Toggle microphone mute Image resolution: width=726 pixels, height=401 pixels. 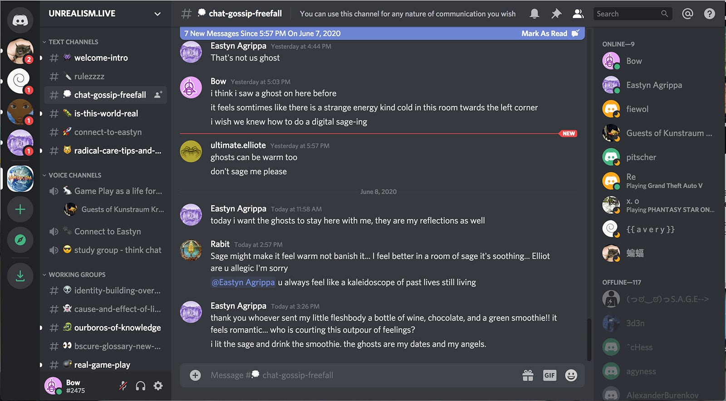[123, 386]
